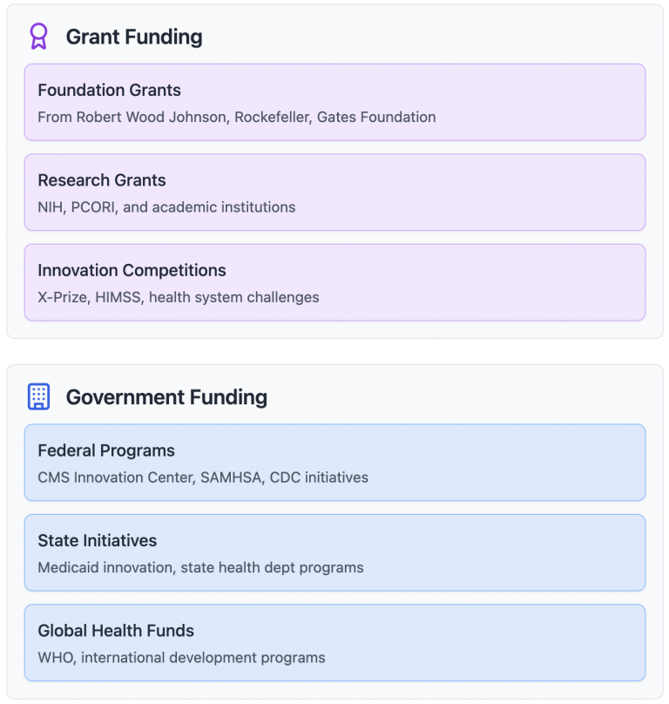
Task: Click the Grant Funding heading
Action: point(134,37)
